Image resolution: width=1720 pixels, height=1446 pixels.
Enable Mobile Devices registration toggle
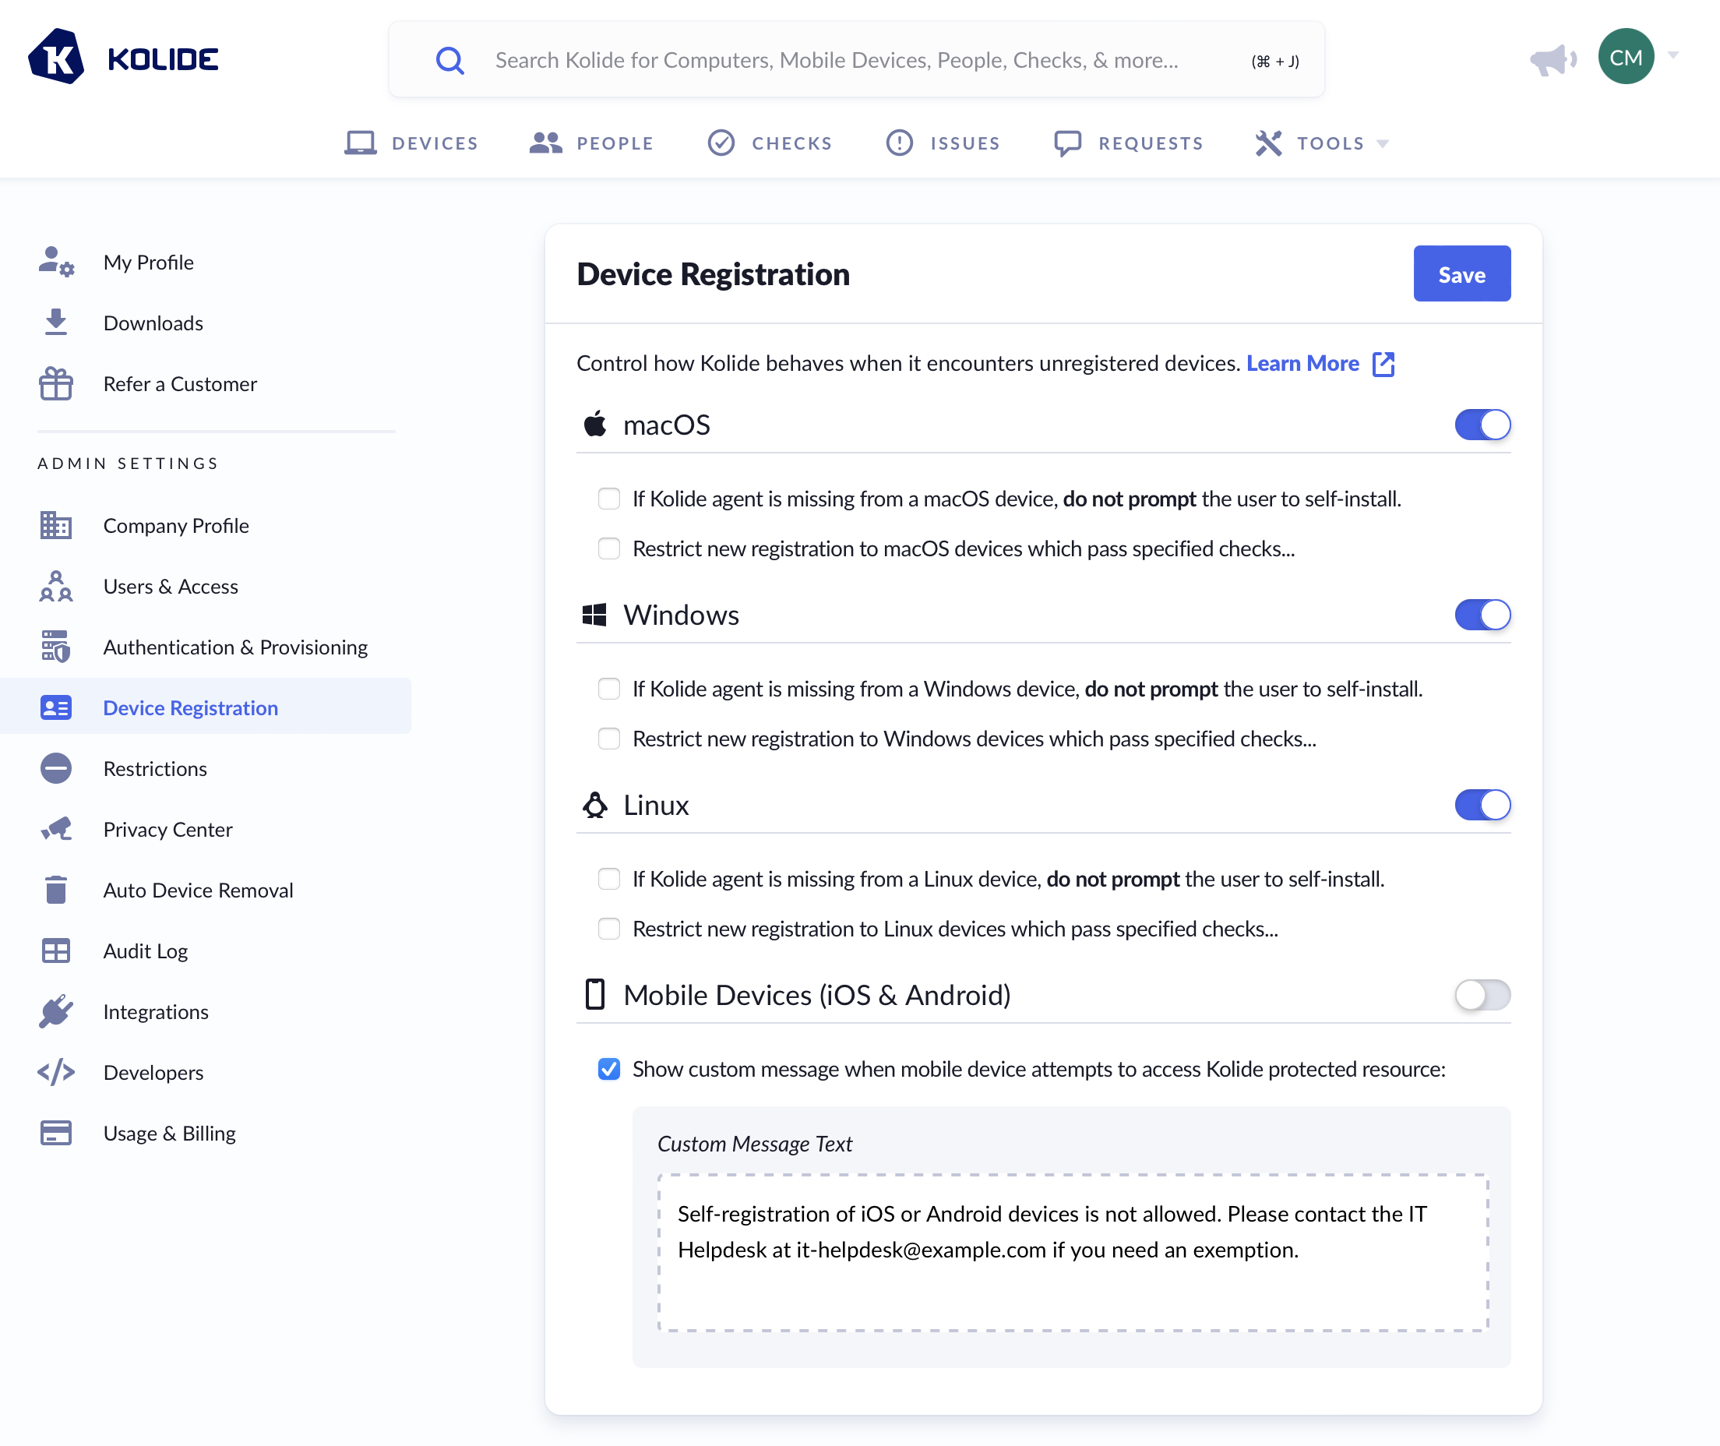[1482, 995]
